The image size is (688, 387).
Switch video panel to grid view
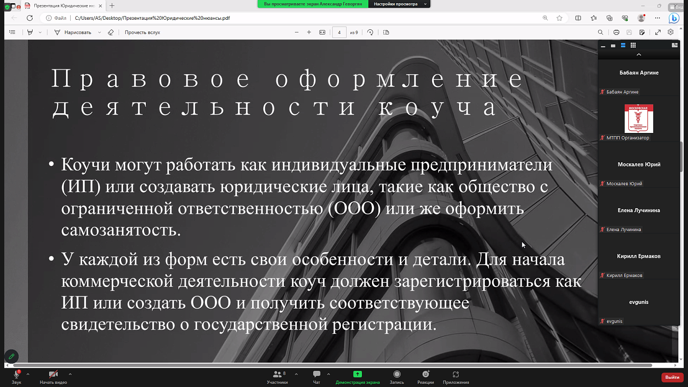(633, 45)
